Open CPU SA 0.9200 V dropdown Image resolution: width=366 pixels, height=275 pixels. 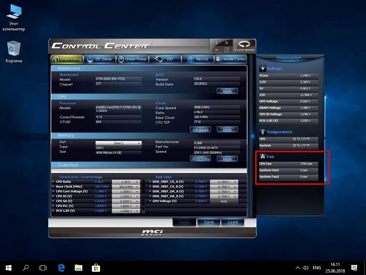pos(126,201)
